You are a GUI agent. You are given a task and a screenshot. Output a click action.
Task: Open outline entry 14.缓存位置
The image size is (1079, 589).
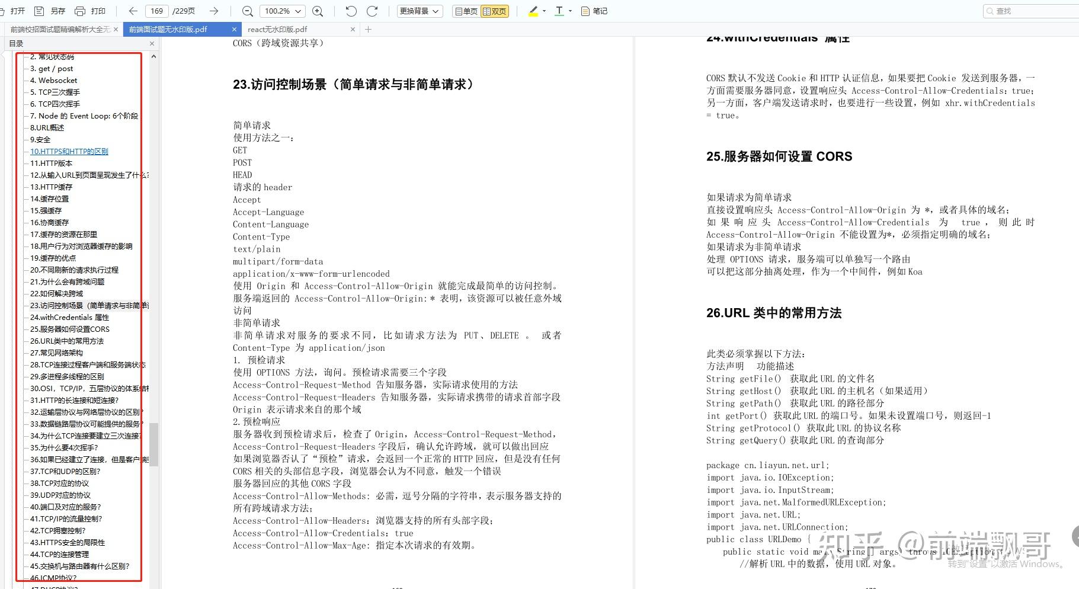(49, 199)
